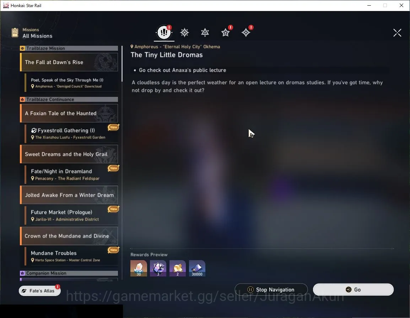410x318 pixels.
Task: Collapse the Trailblaze Mission section header
Action: coord(69,48)
